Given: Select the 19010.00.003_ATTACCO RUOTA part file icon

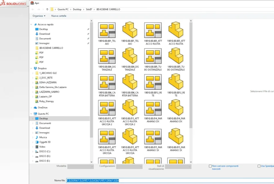Looking at the screenshot, I should click(x=176, y=30).
